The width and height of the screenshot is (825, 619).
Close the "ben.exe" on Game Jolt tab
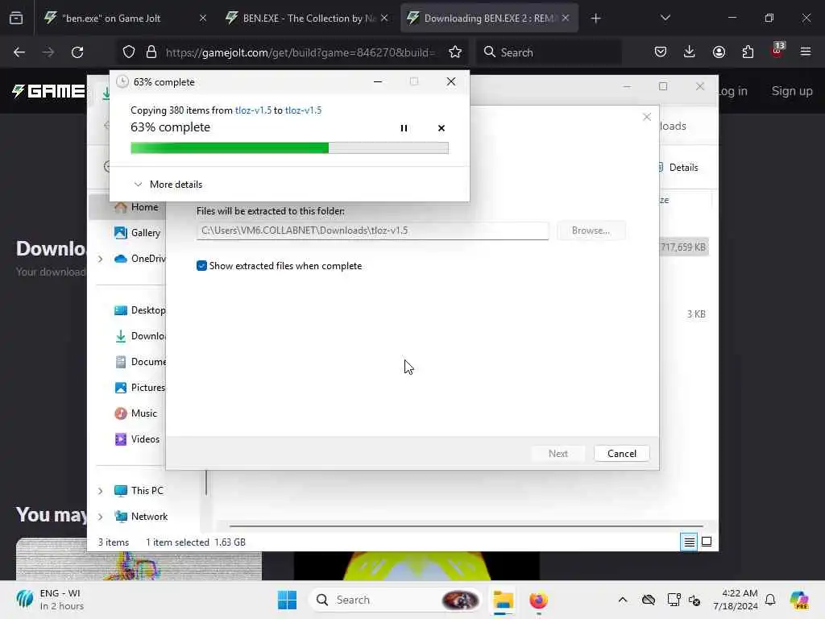tap(202, 19)
